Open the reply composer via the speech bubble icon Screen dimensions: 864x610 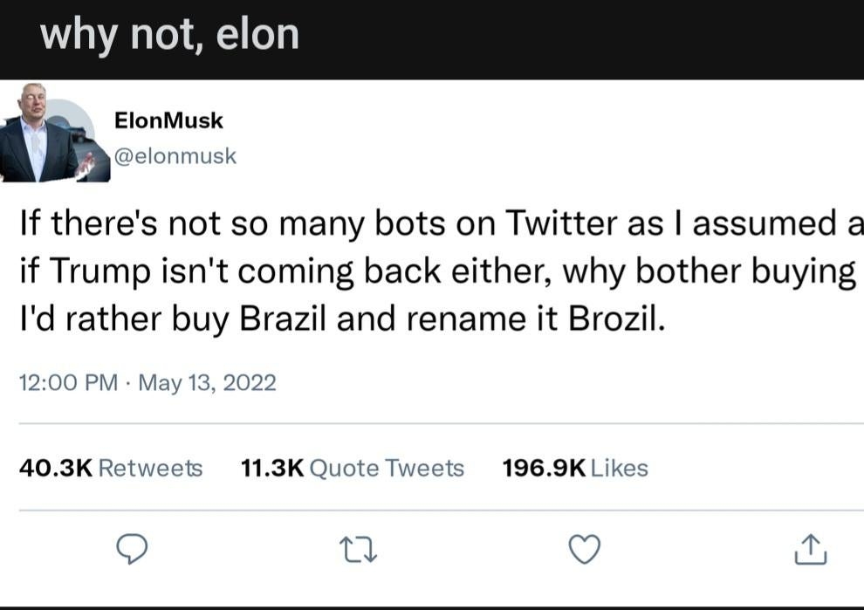[132, 550]
